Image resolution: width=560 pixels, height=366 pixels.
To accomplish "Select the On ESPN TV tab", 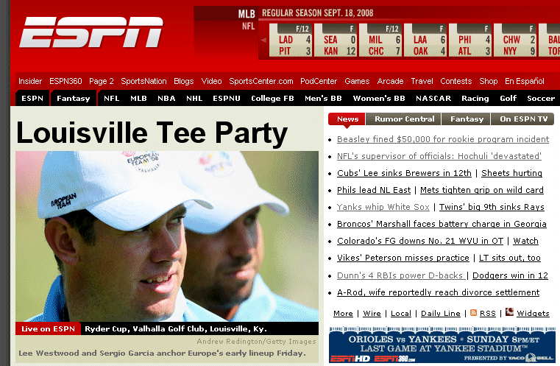I will (x=523, y=119).
